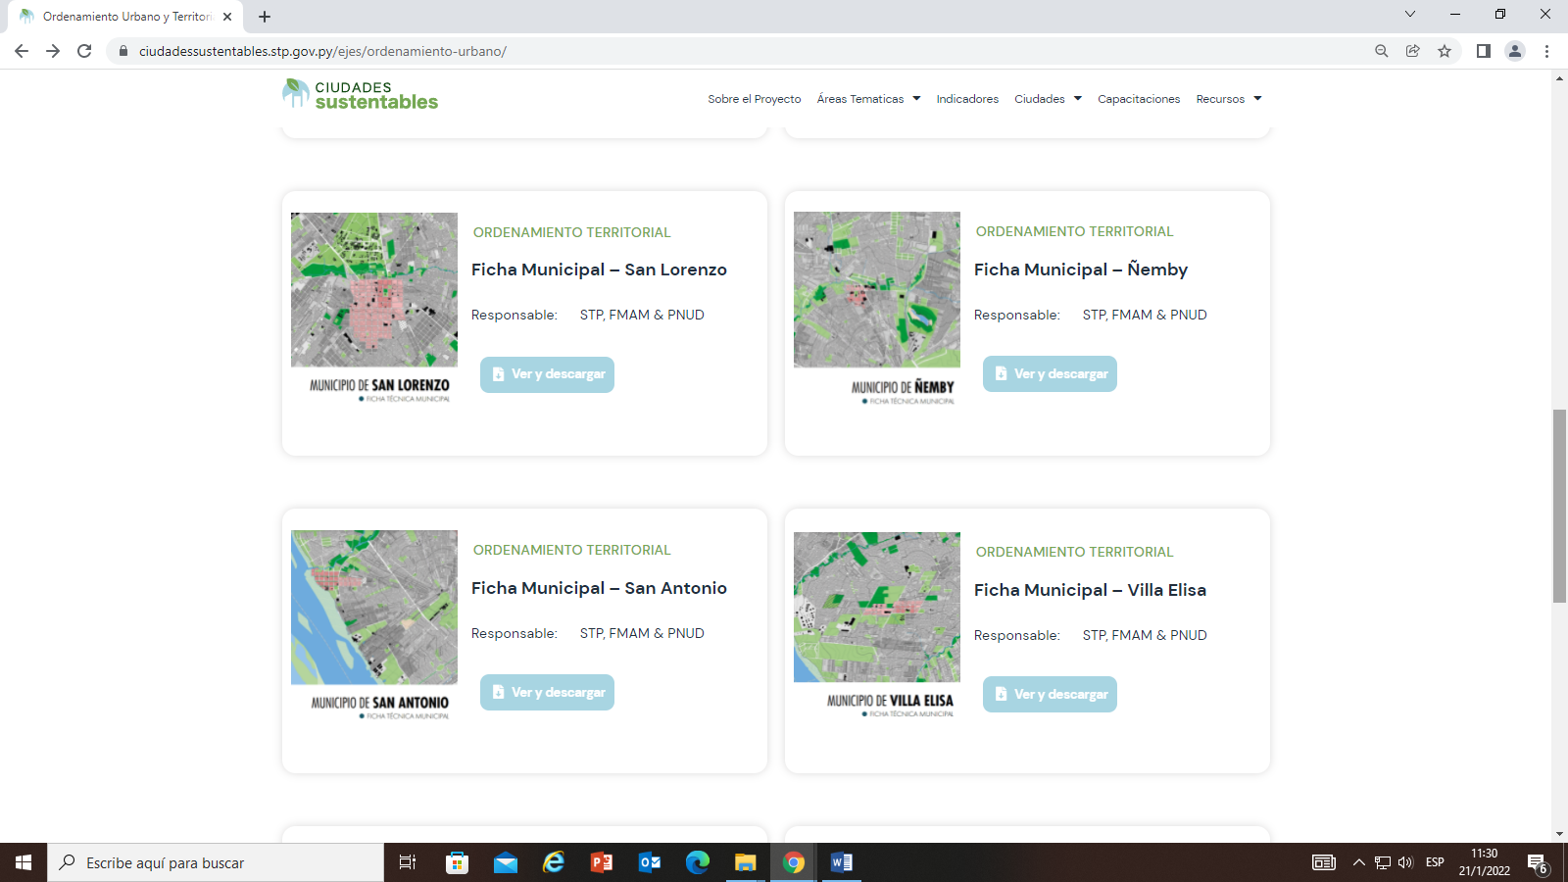The height and width of the screenshot is (882, 1568).
Task: Open the Indicadores menu item
Action: (x=967, y=99)
